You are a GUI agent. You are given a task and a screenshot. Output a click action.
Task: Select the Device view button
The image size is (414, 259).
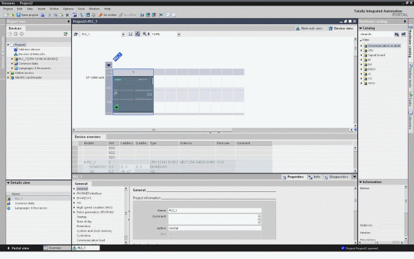point(341,28)
